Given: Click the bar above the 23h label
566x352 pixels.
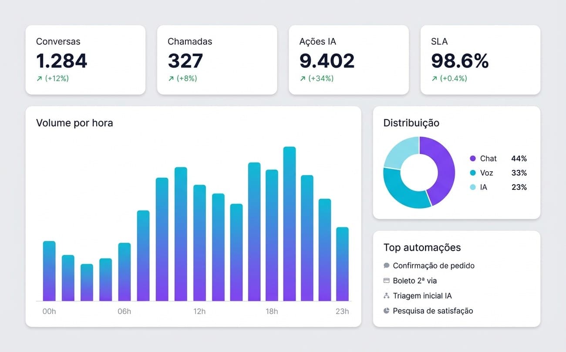Looking at the screenshot, I should pos(342,264).
